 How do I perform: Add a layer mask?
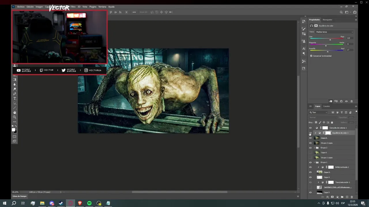coord(332,197)
